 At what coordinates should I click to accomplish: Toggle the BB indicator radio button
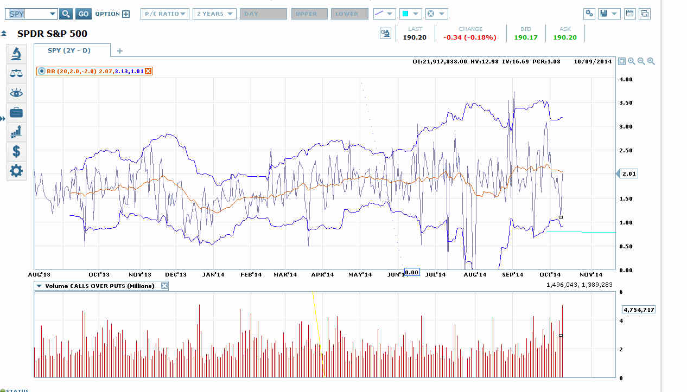click(41, 71)
